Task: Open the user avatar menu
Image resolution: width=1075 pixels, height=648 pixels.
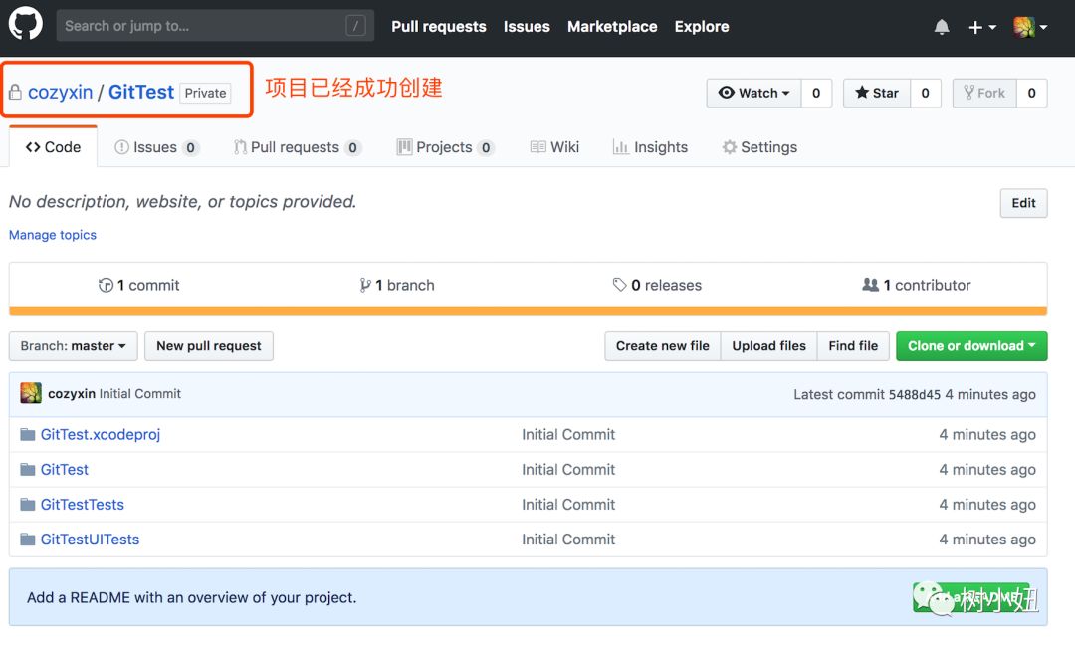Action: (1030, 27)
